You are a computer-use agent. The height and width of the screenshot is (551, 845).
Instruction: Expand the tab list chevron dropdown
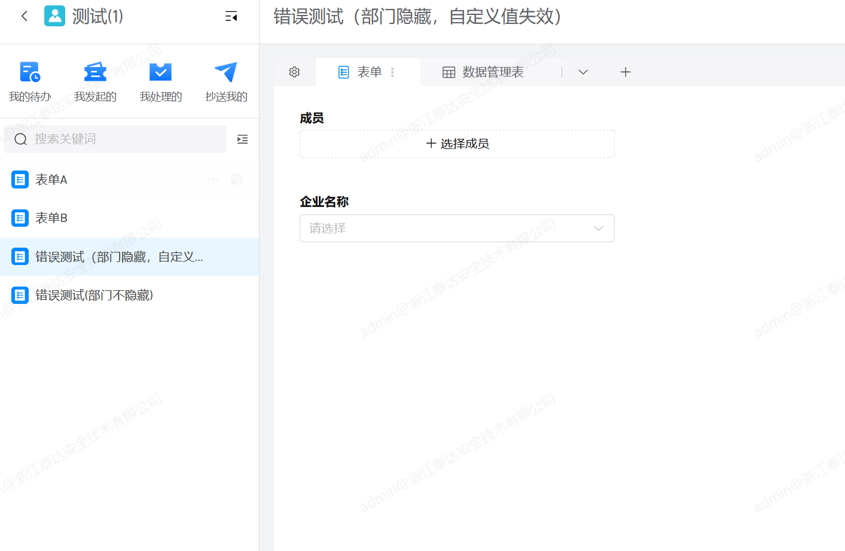click(x=583, y=72)
